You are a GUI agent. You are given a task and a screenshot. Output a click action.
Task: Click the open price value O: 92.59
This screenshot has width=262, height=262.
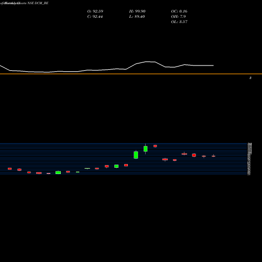[x=95, y=12]
